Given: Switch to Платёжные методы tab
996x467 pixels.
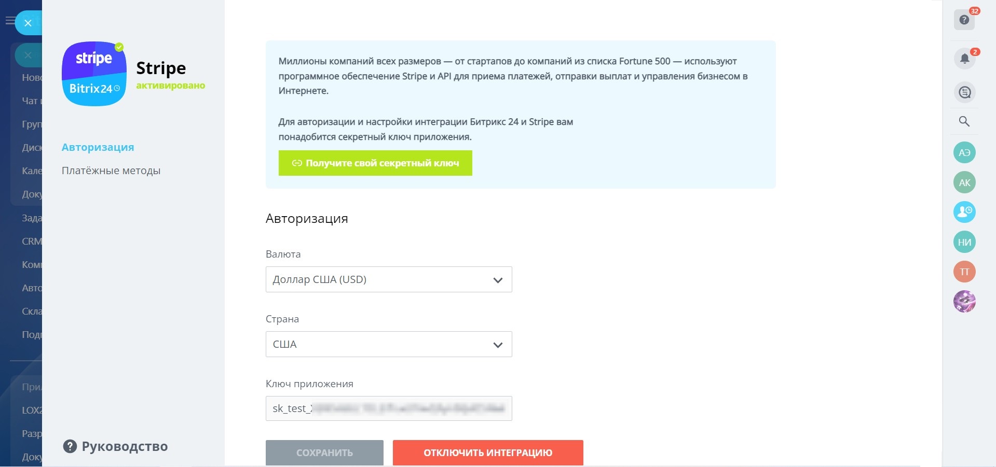Looking at the screenshot, I should [x=111, y=171].
